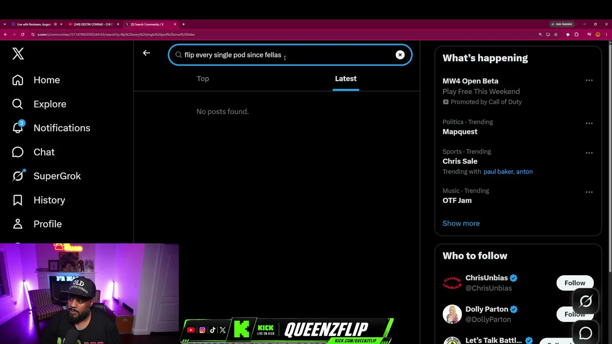Open the Mapquest trending topic
The height and width of the screenshot is (344, 612).
(x=460, y=132)
